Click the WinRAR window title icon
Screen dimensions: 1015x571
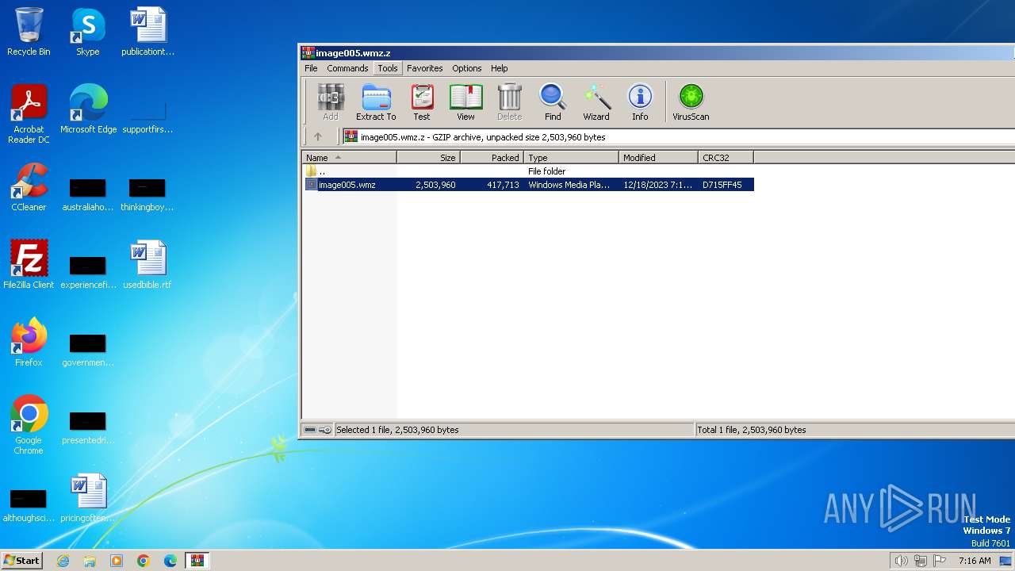pos(308,53)
